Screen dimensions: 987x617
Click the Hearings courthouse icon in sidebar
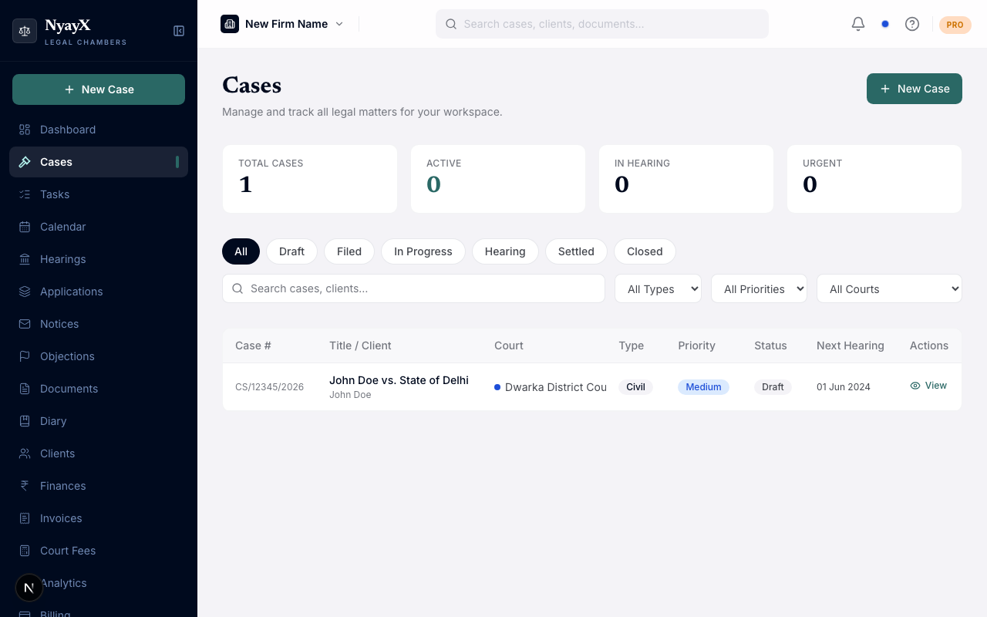(x=25, y=259)
